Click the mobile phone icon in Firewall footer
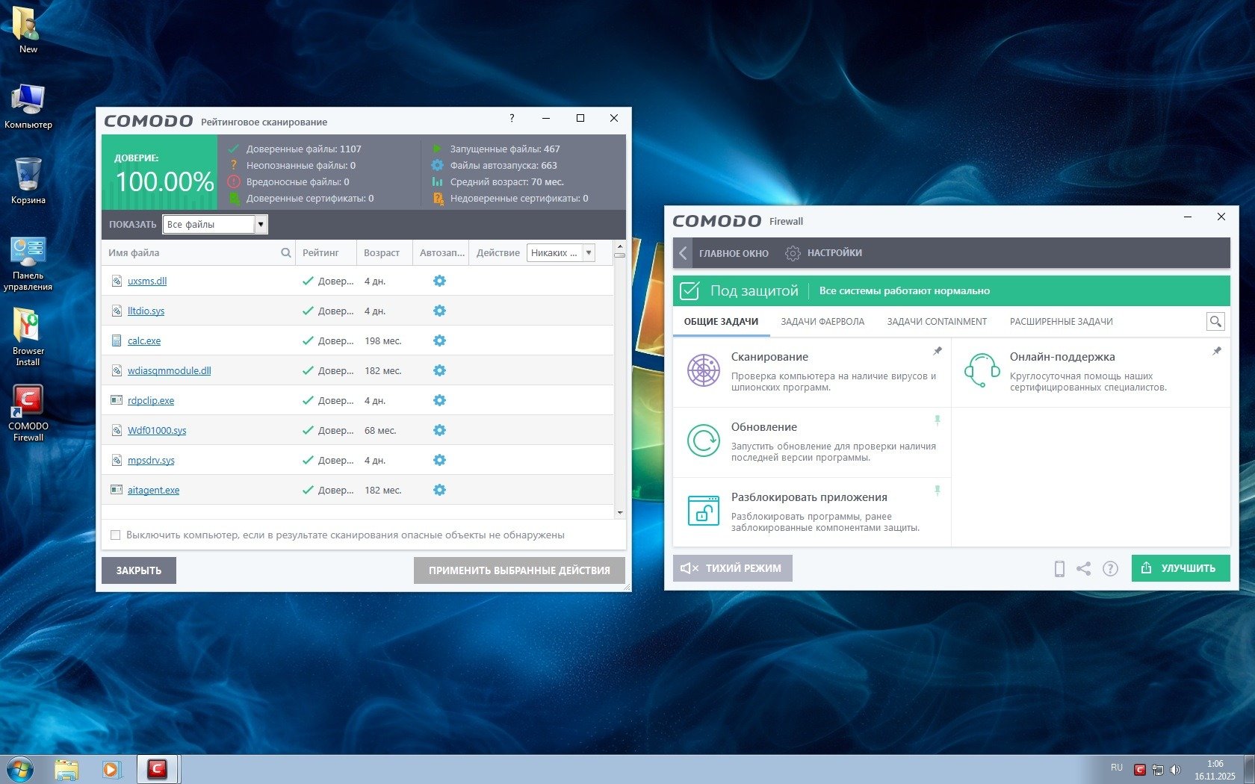Screen dimensions: 1255x784 coord(1059,569)
